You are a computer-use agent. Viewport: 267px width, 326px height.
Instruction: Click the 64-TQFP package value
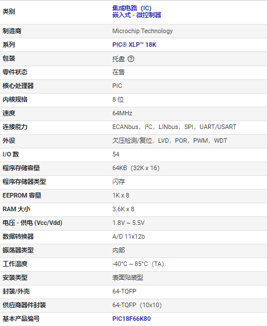click(124, 291)
